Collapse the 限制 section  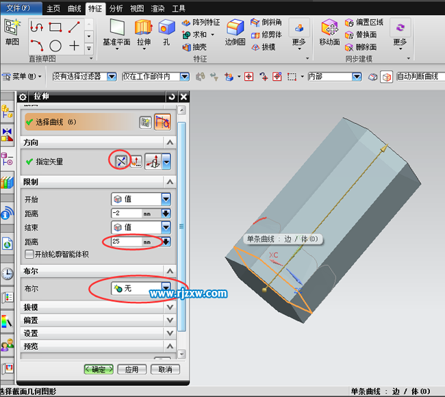point(170,181)
